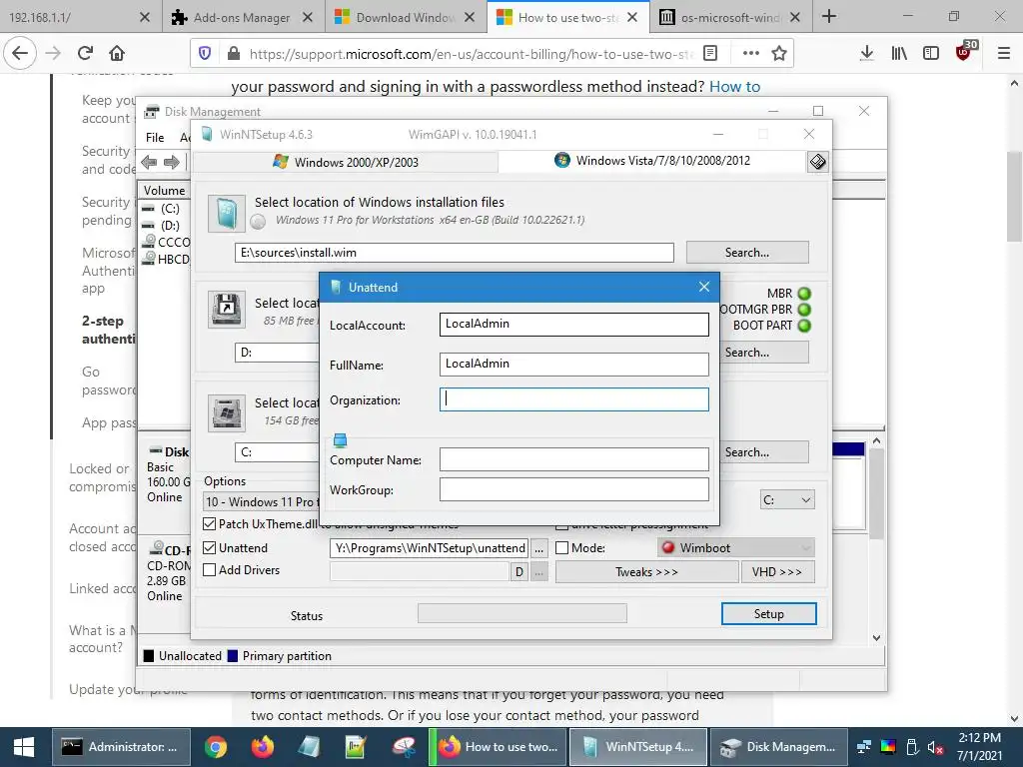
Task: Open VHD >>> options
Action: coord(777,572)
